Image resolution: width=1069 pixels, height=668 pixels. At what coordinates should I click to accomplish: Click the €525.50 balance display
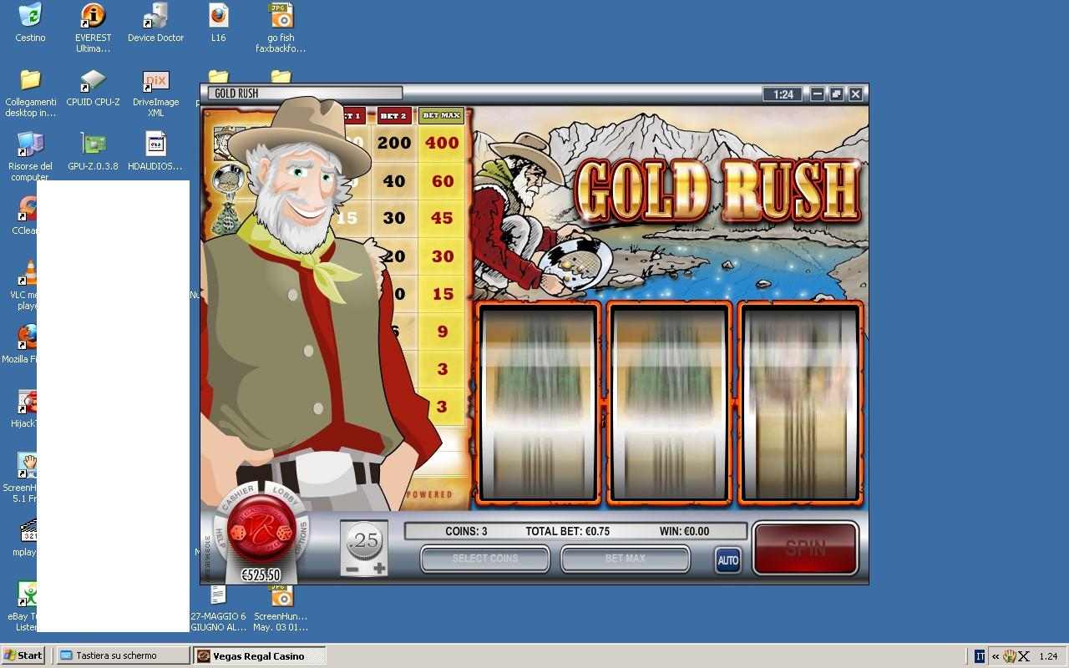261,575
